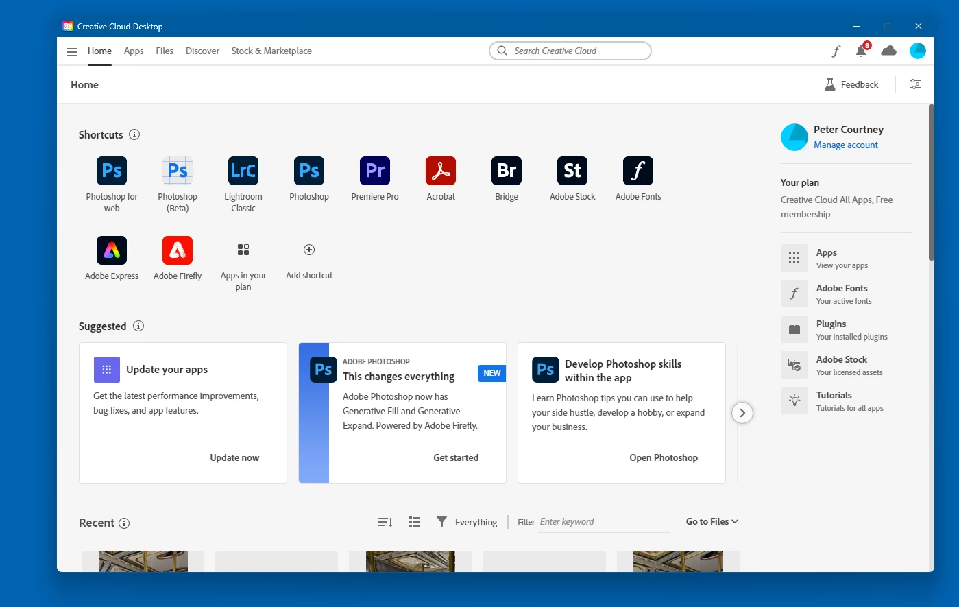Viewport: 959px width, 607px height.
Task: Select the Home tab
Action: 99,51
